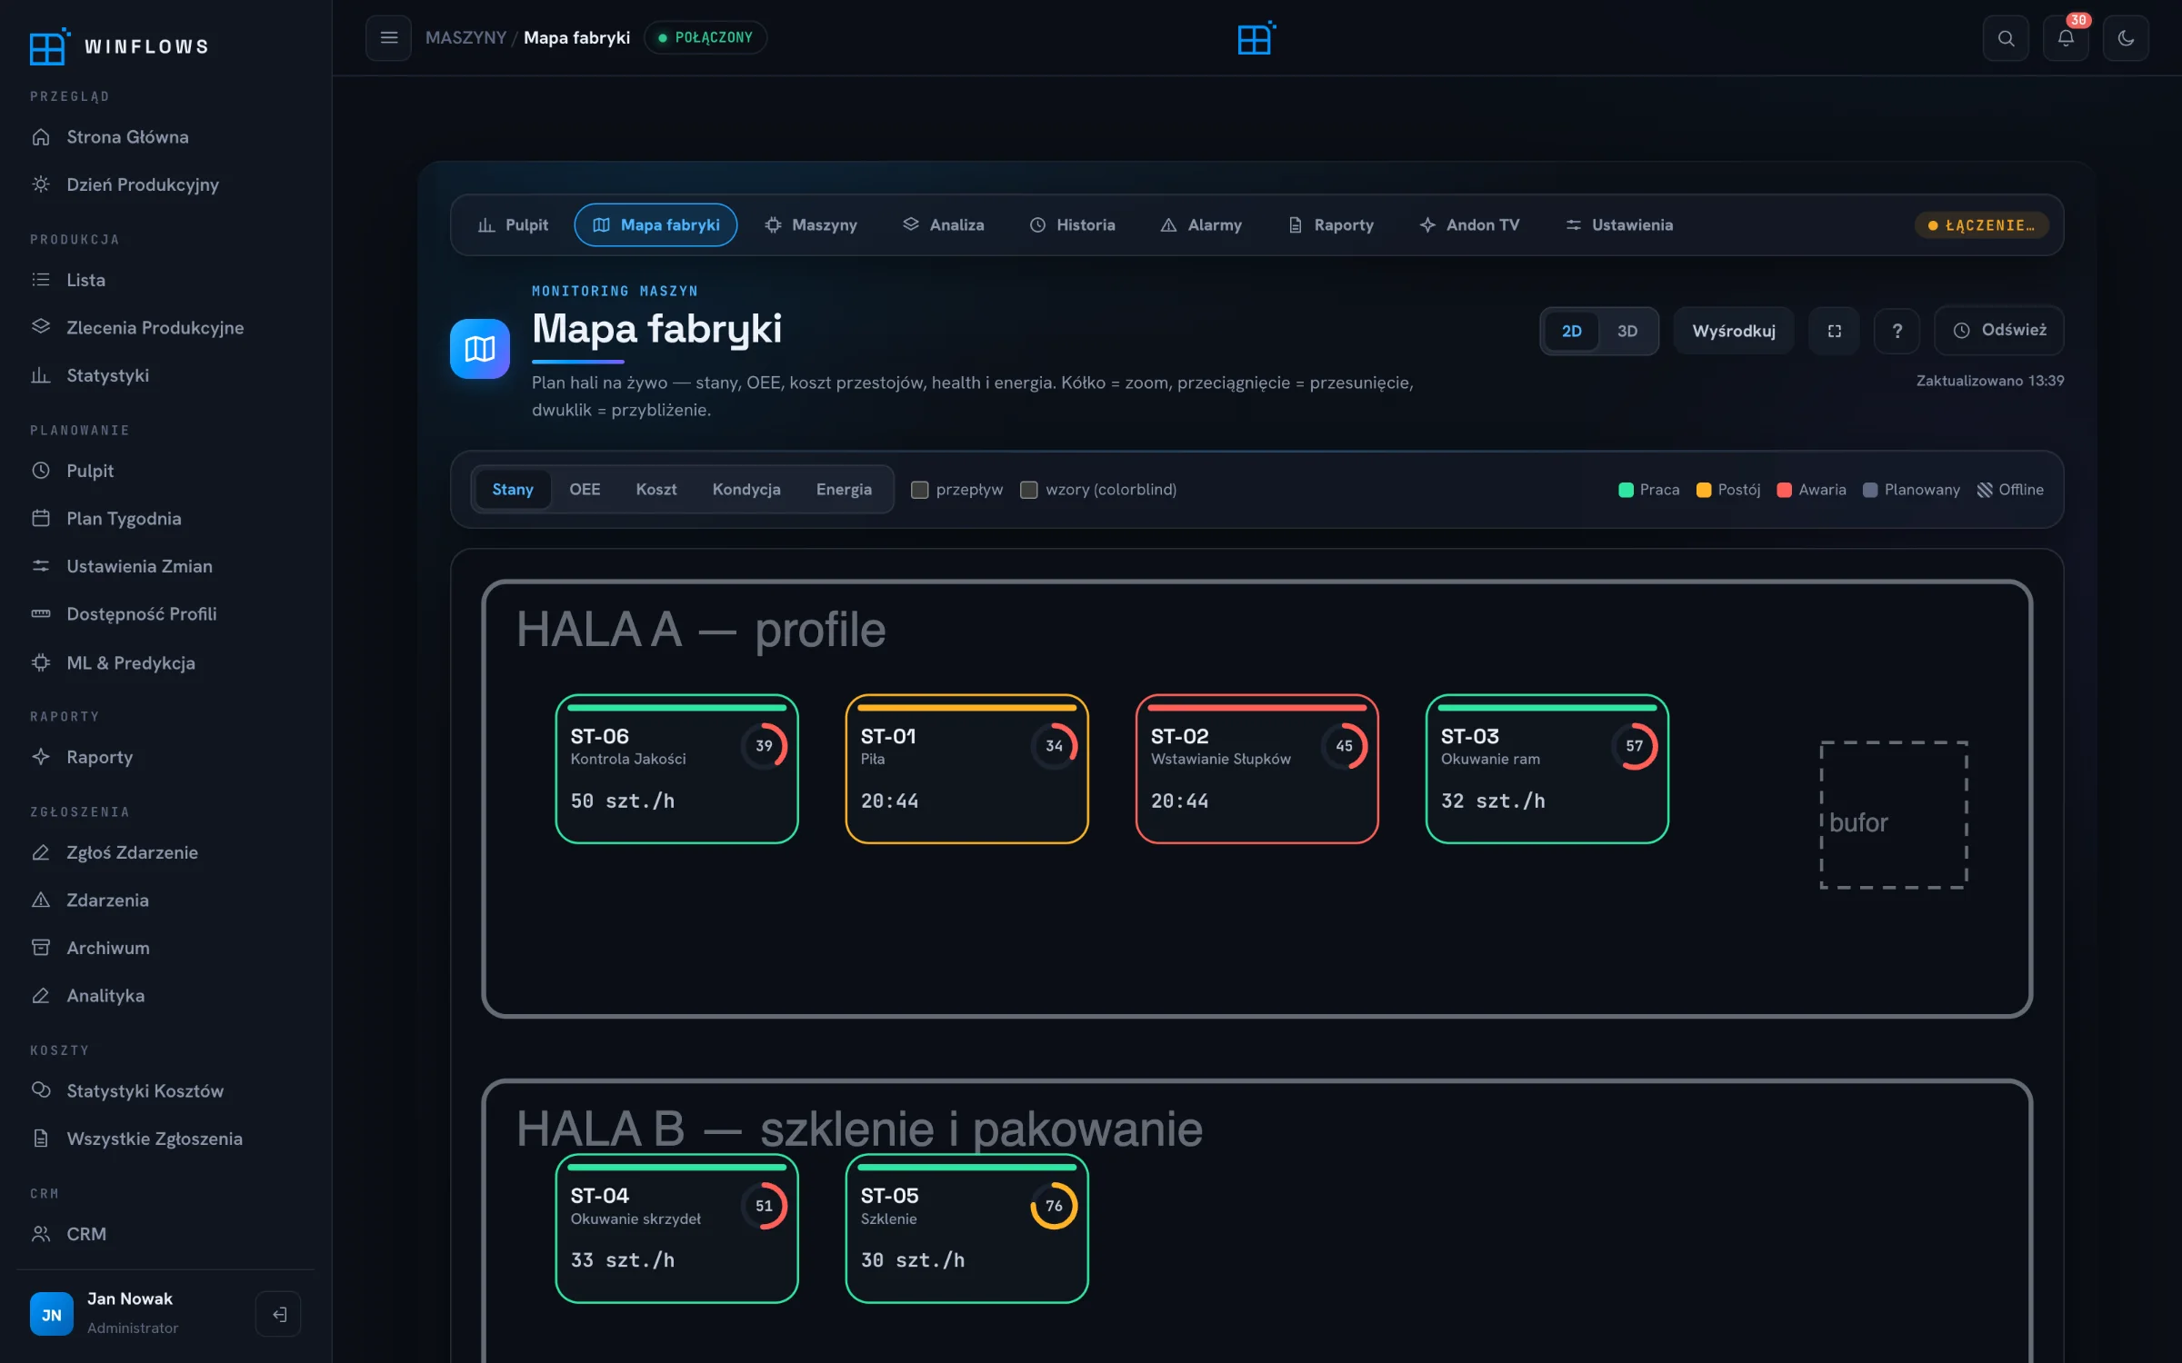Enable wzory (colorblind) checkbox
Viewport: 2182px width, 1363px height.
coord(1028,490)
